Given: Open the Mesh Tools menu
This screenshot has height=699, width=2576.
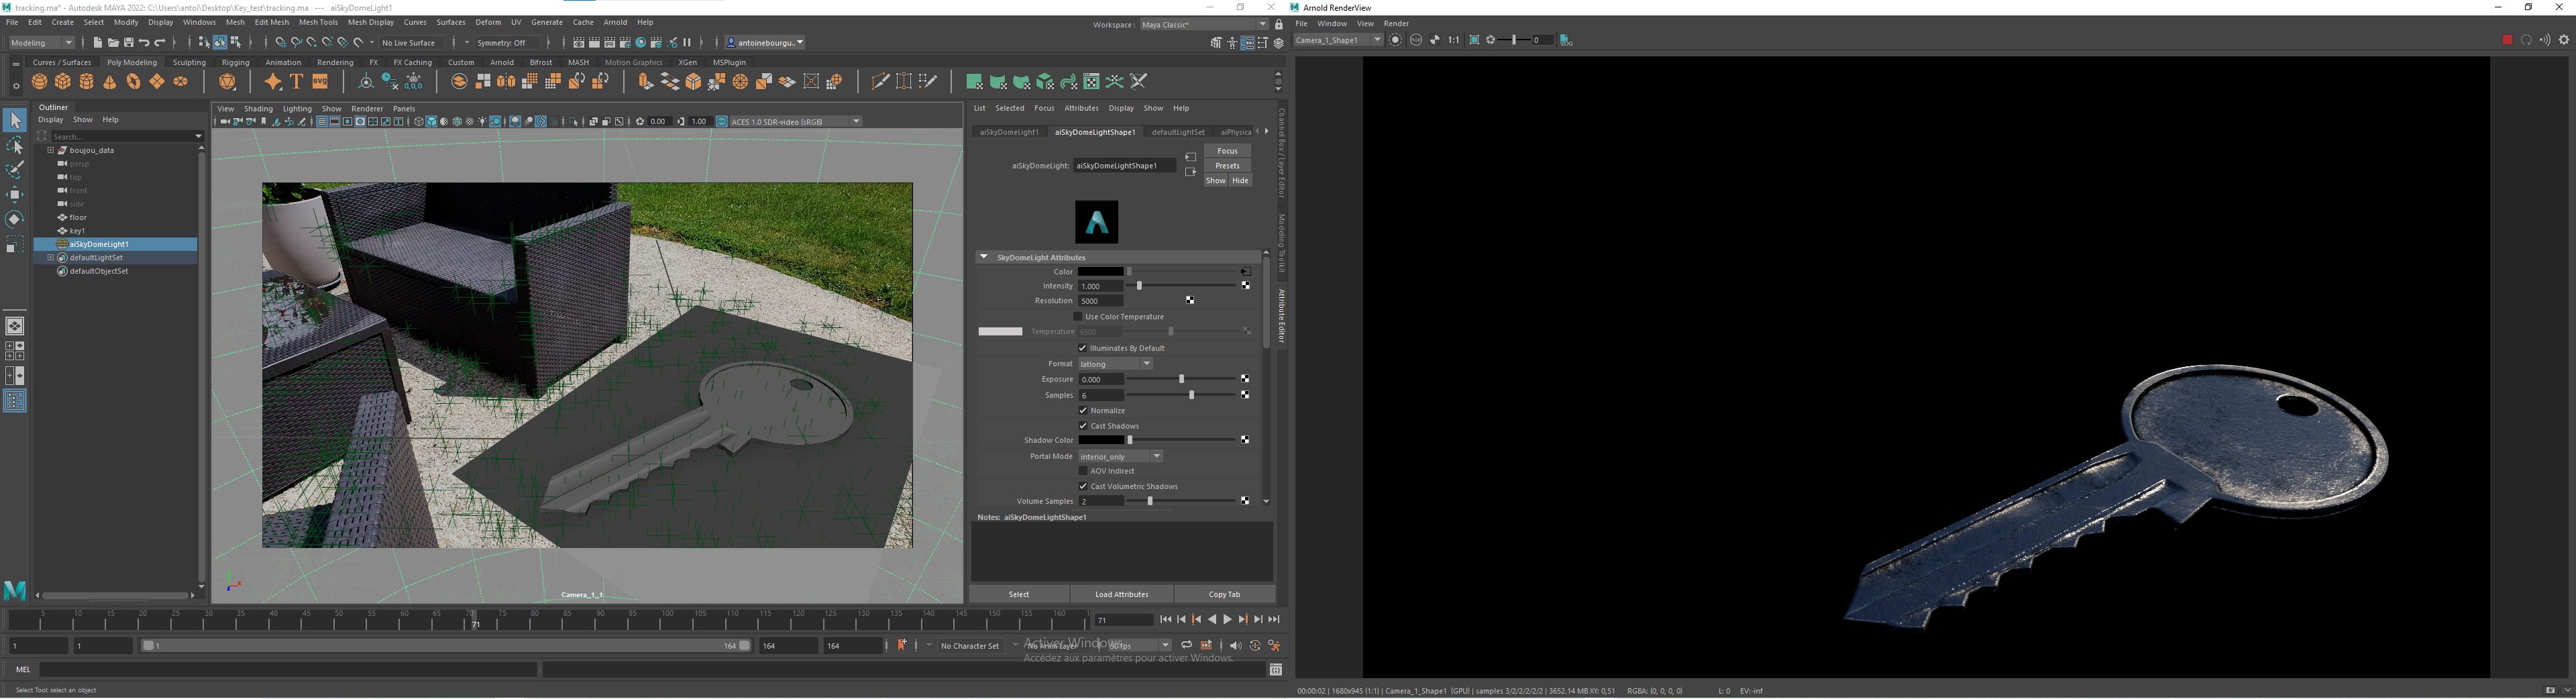Looking at the screenshot, I should pos(318,22).
